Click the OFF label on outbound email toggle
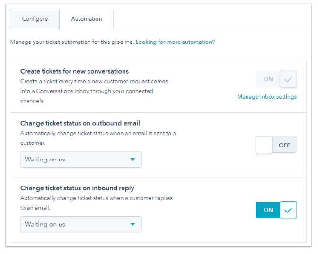The height and width of the screenshot is (254, 318). pyautogui.click(x=284, y=145)
